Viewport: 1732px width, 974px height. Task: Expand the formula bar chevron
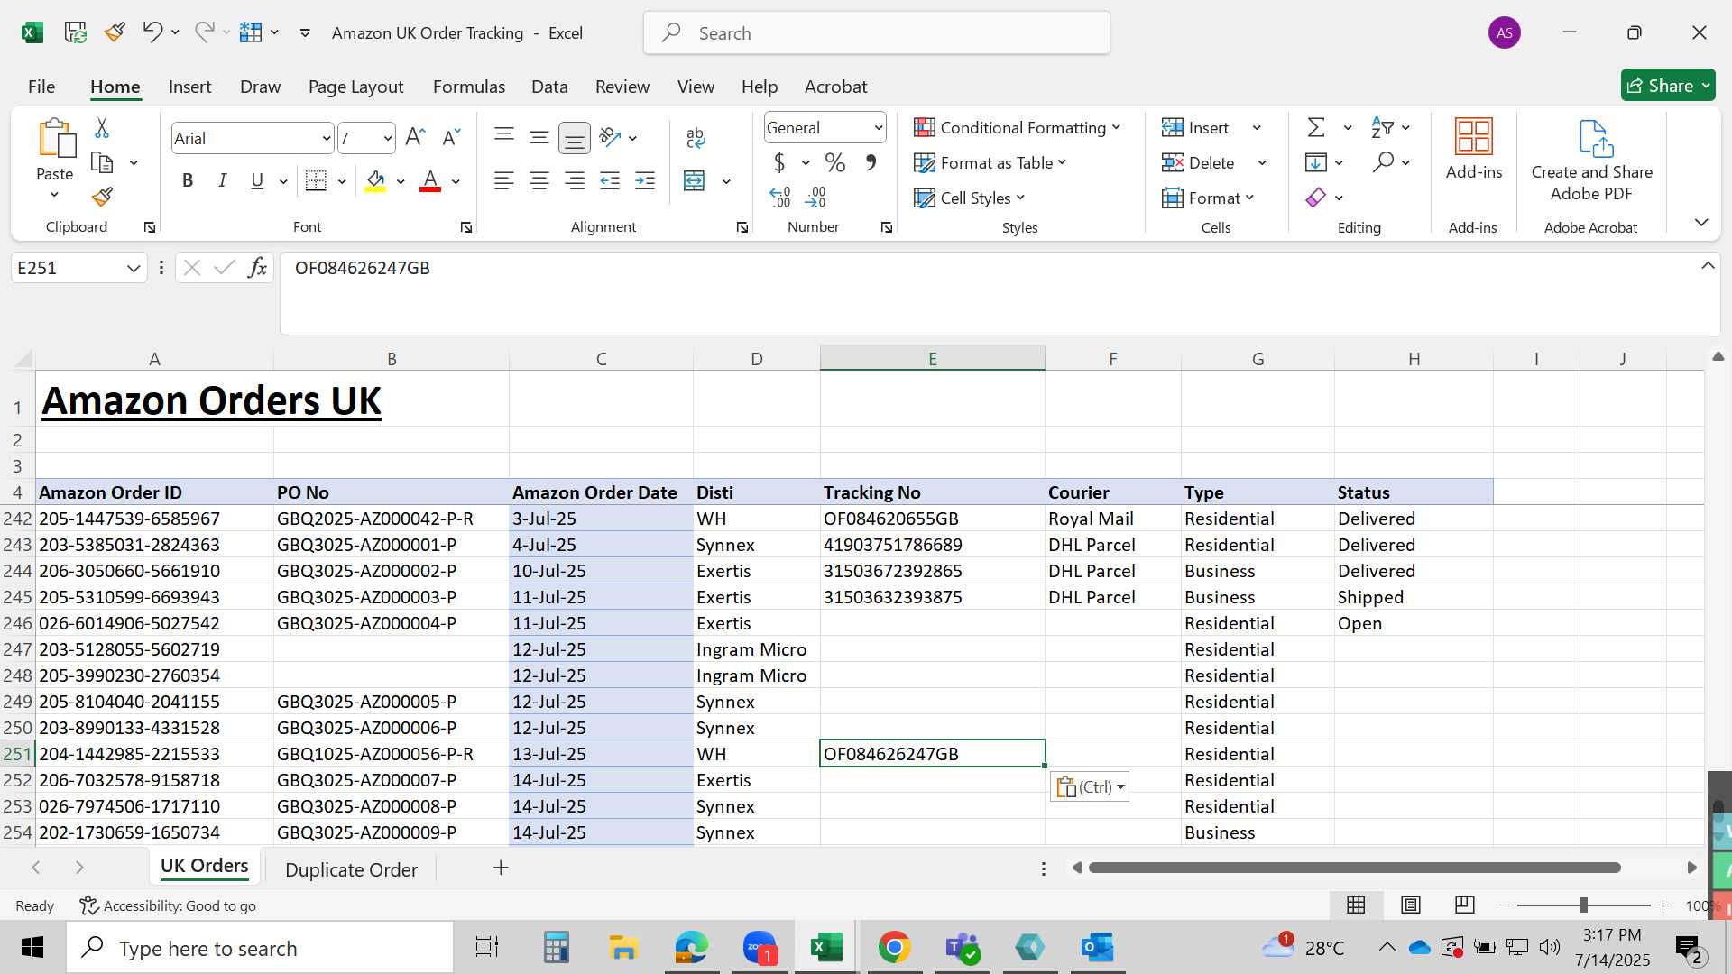tap(1708, 265)
